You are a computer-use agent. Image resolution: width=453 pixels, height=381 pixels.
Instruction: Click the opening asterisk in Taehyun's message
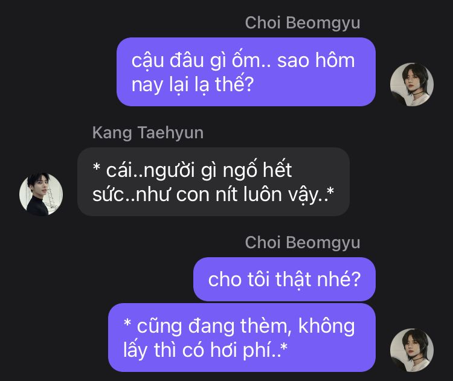97,167
